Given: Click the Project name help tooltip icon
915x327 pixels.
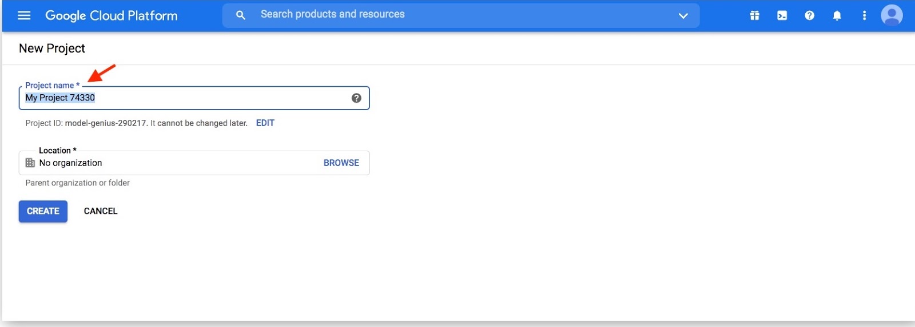Looking at the screenshot, I should click(356, 98).
